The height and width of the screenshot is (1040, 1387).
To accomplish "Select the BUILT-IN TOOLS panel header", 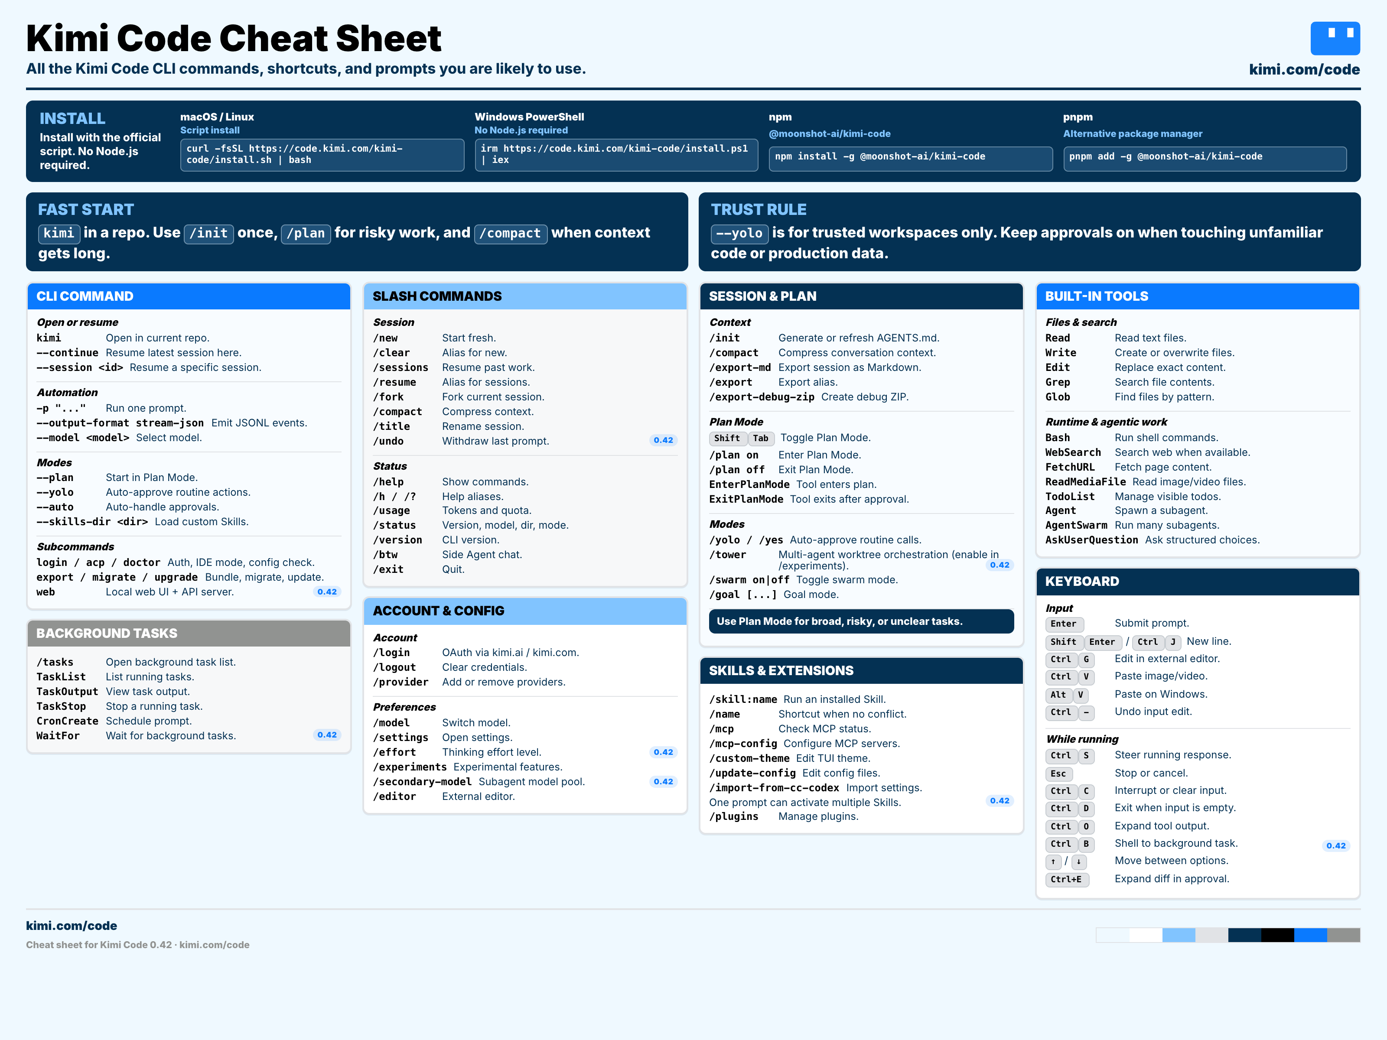I will tap(1198, 296).
